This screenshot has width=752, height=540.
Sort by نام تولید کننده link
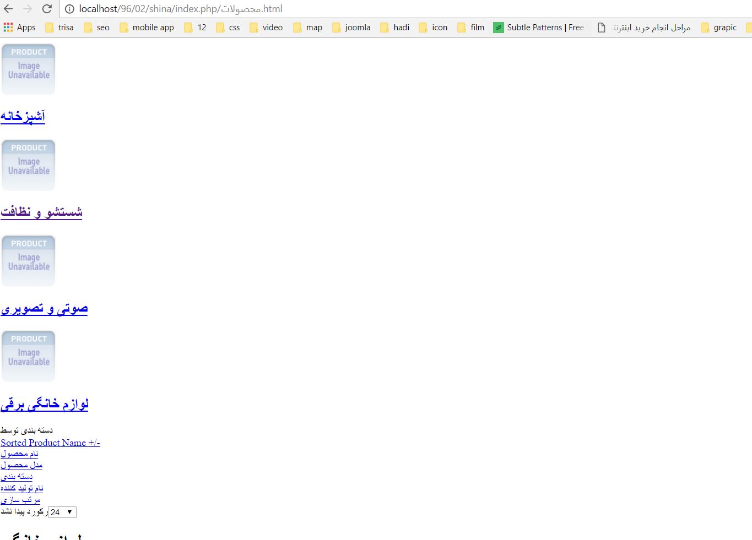21,488
